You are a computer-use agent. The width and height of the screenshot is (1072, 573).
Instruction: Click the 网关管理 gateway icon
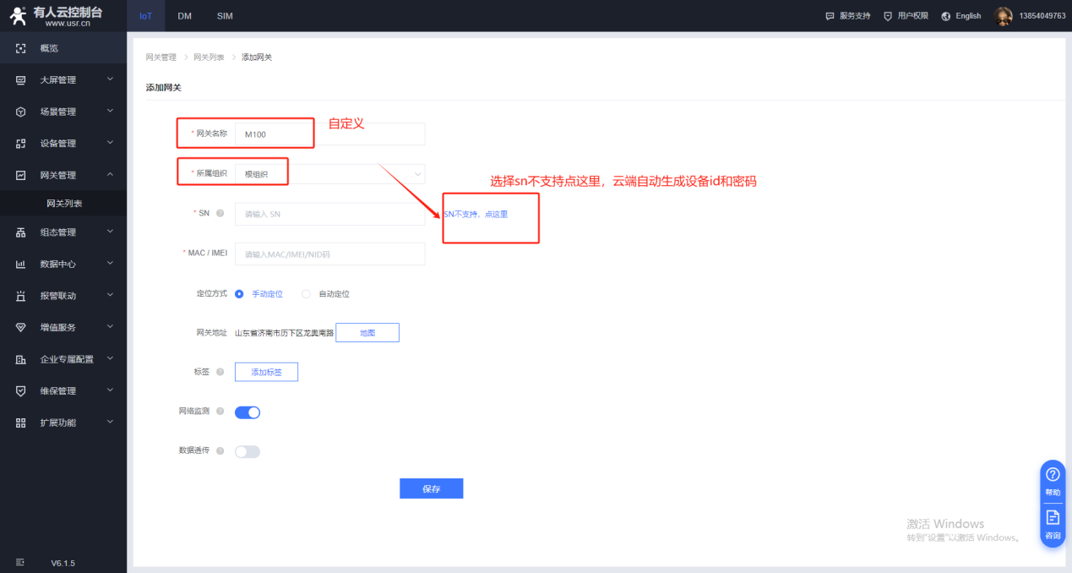pos(21,175)
